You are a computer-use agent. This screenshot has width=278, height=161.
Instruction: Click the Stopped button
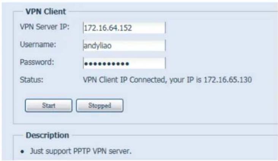click(100, 106)
